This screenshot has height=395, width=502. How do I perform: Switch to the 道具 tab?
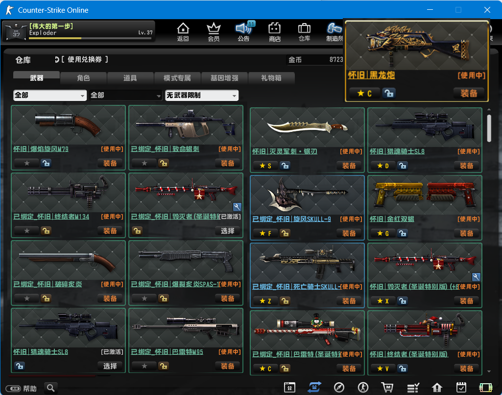coord(130,77)
